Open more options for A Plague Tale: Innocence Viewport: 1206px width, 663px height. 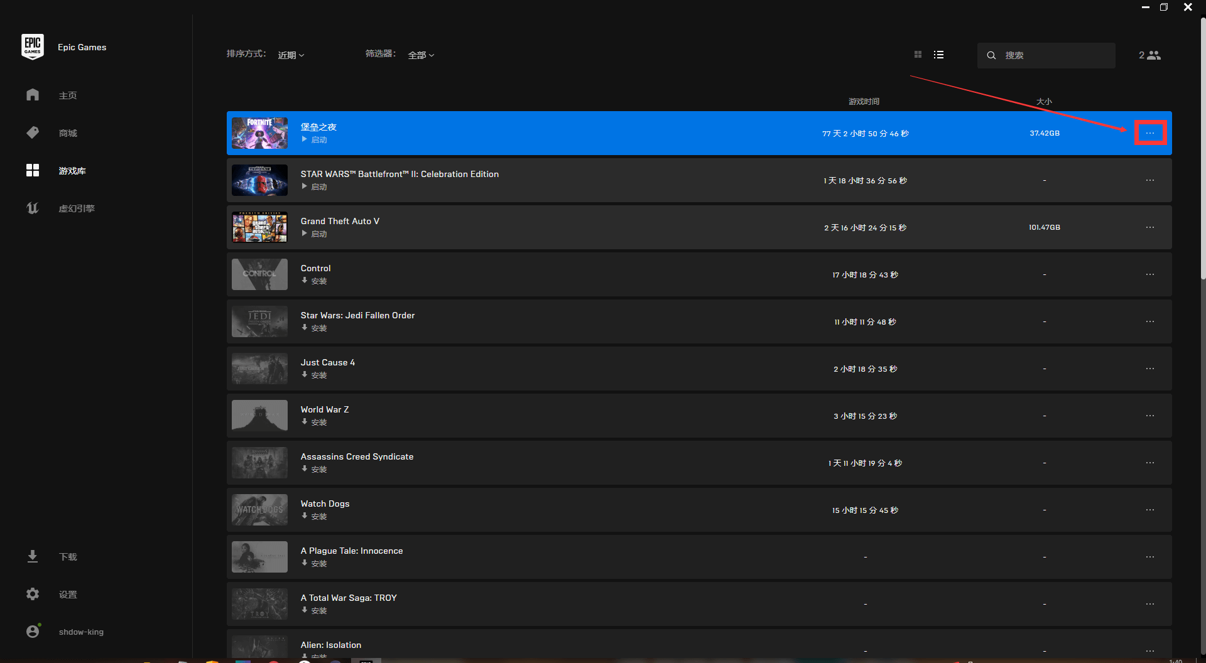(x=1150, y=557)
